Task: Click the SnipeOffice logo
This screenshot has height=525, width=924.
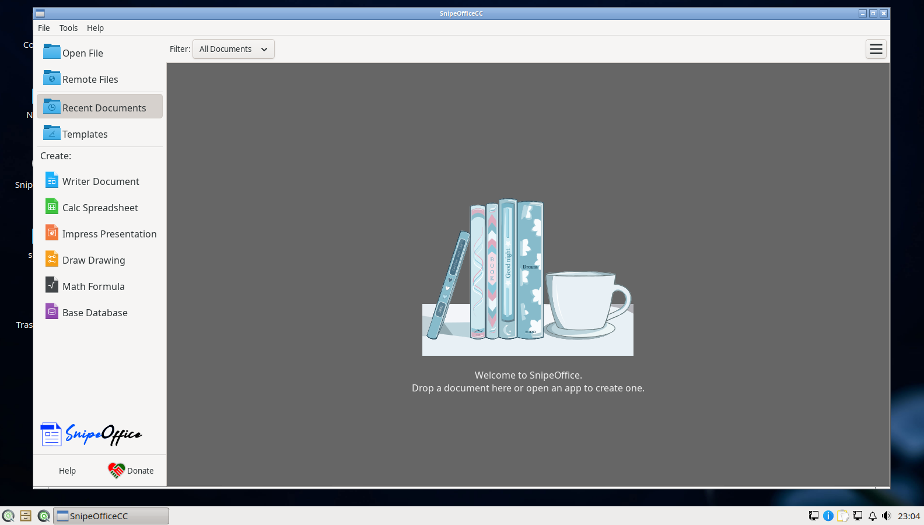Action: coord(91,434)
